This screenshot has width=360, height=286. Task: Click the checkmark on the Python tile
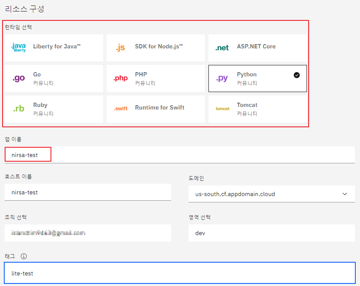click(297, 75)
